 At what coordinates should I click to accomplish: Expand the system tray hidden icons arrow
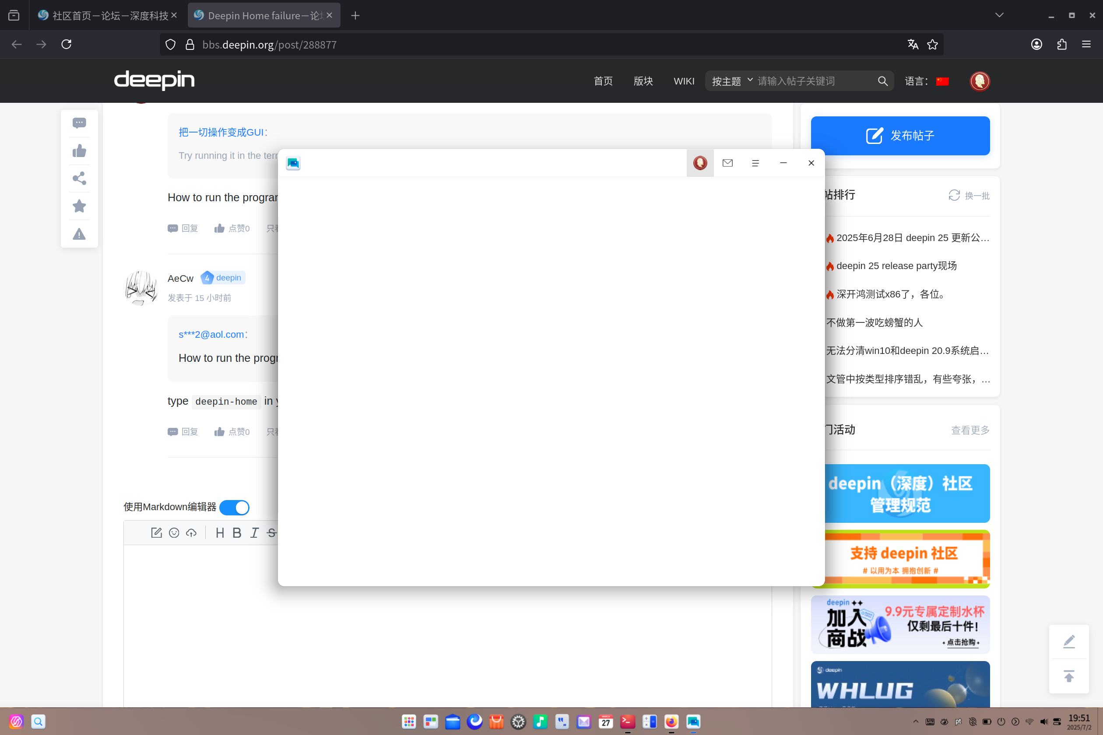coord(915,721)
